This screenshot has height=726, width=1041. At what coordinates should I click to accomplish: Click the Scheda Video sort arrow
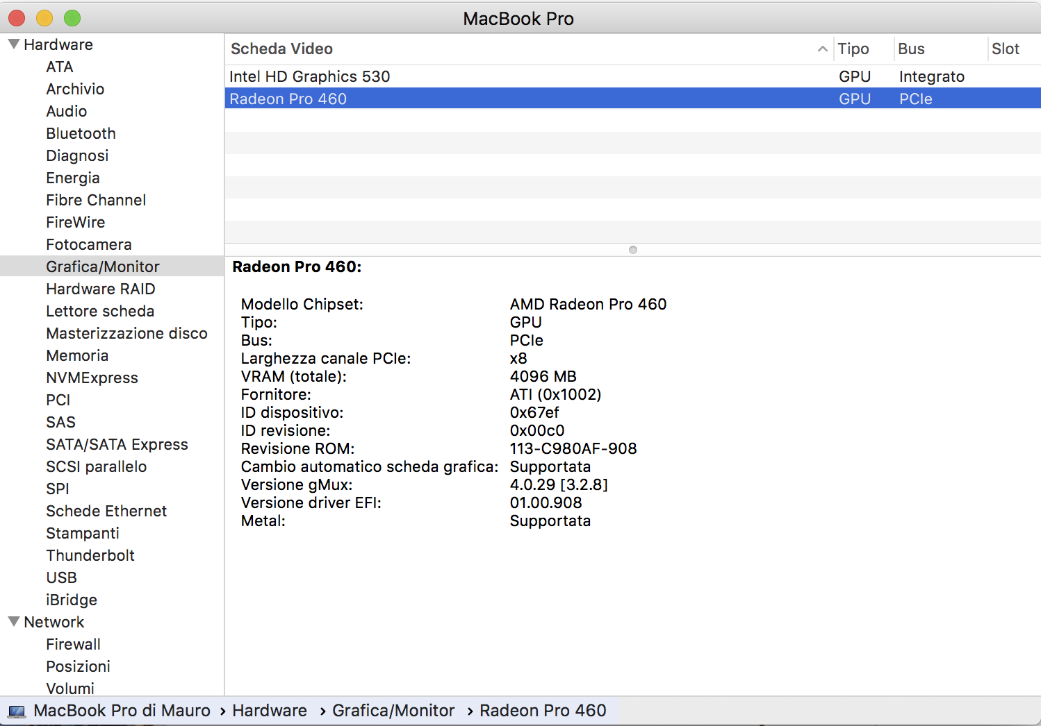coord(823,49)
